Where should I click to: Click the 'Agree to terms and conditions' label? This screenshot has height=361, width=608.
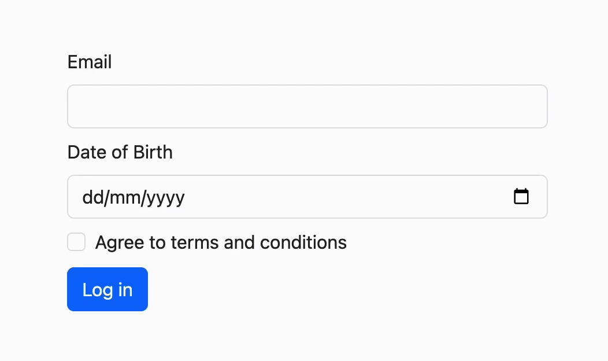[221, 242]
